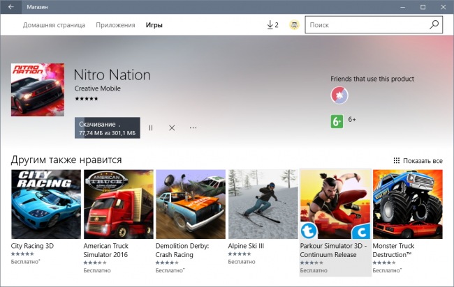Open the downloads queue showing 2 items

[x=272, y=25]
